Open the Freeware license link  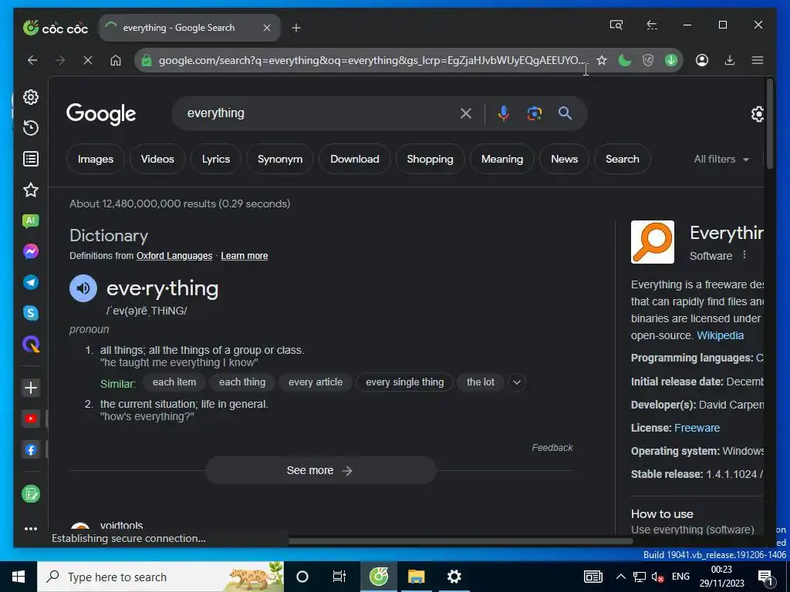point(697,428)
